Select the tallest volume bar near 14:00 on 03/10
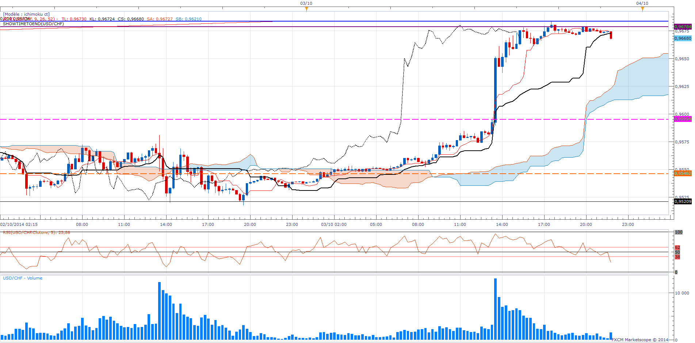Screen dimensions: 695x343 point(495,309)
